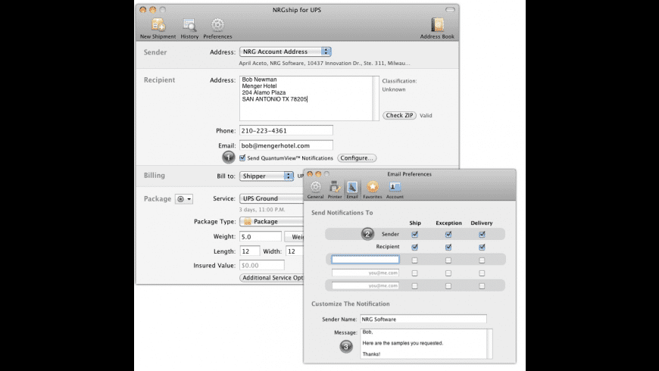Uncheck Sender Exception notification checkbox

click(448, 235)
